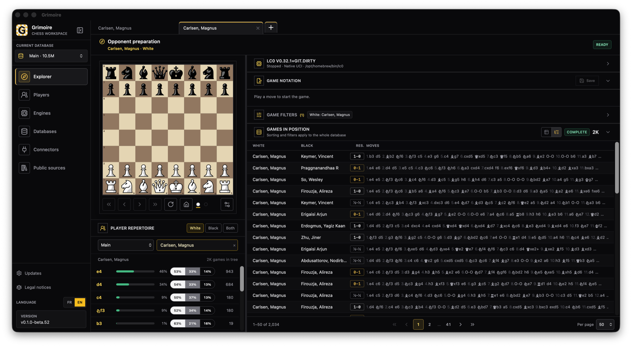
Task: Switch games list to moves list view
Action: [556, 132]
